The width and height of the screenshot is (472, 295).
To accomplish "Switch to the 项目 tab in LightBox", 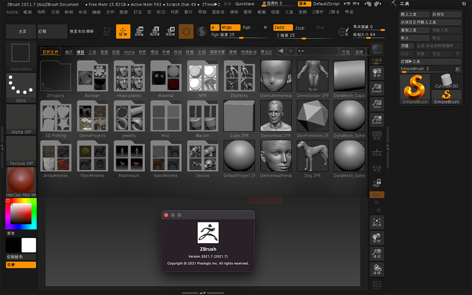I will [80, 52].
